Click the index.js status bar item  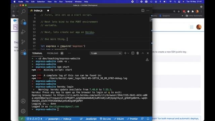click(x=66, y=119)
